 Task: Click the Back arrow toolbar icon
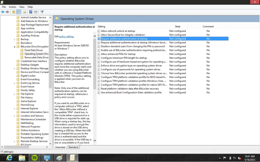click(x=3, y=12)
